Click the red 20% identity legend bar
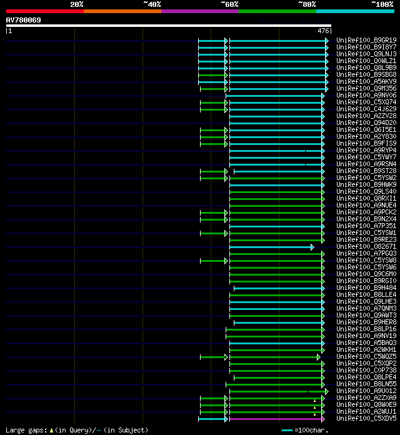The height and width of the screenshot is (435, 400). [45, 11]
